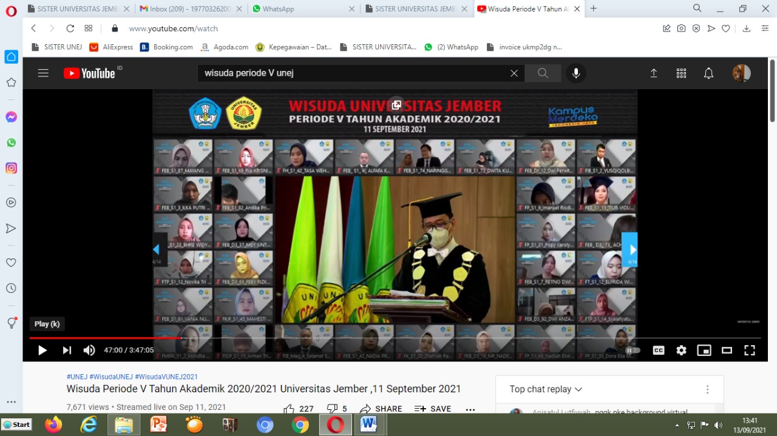Open YouTube account avatar menu
Screen dimensions: 777x436
[x=741, y=73]
